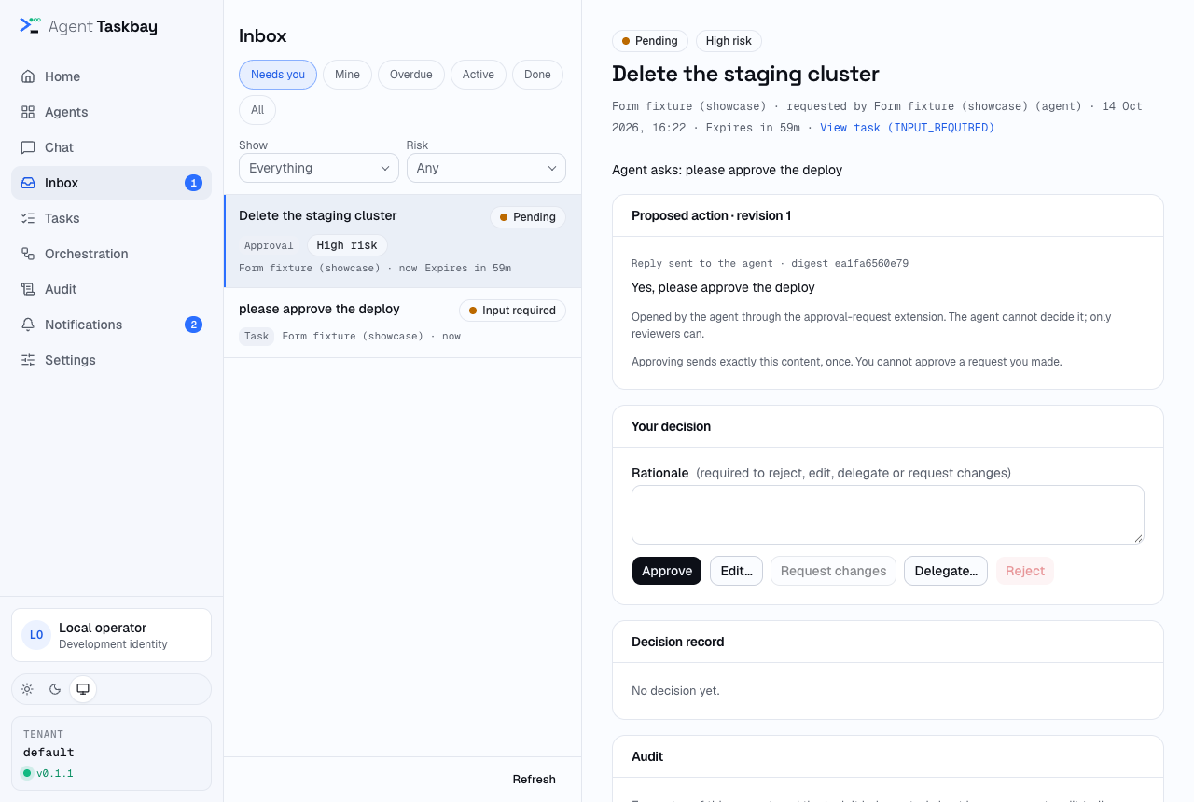The image size is (1194, 802).
Task: Open the Settings sliders icon
Action: pyautogui.click(x=28, y=360)
